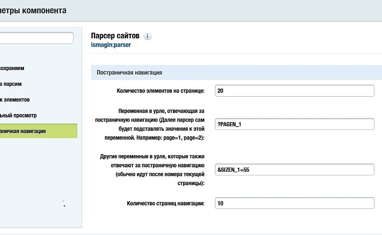
Task: Go to the sidebar section ending in "элементов"
Action: [15, 100]
